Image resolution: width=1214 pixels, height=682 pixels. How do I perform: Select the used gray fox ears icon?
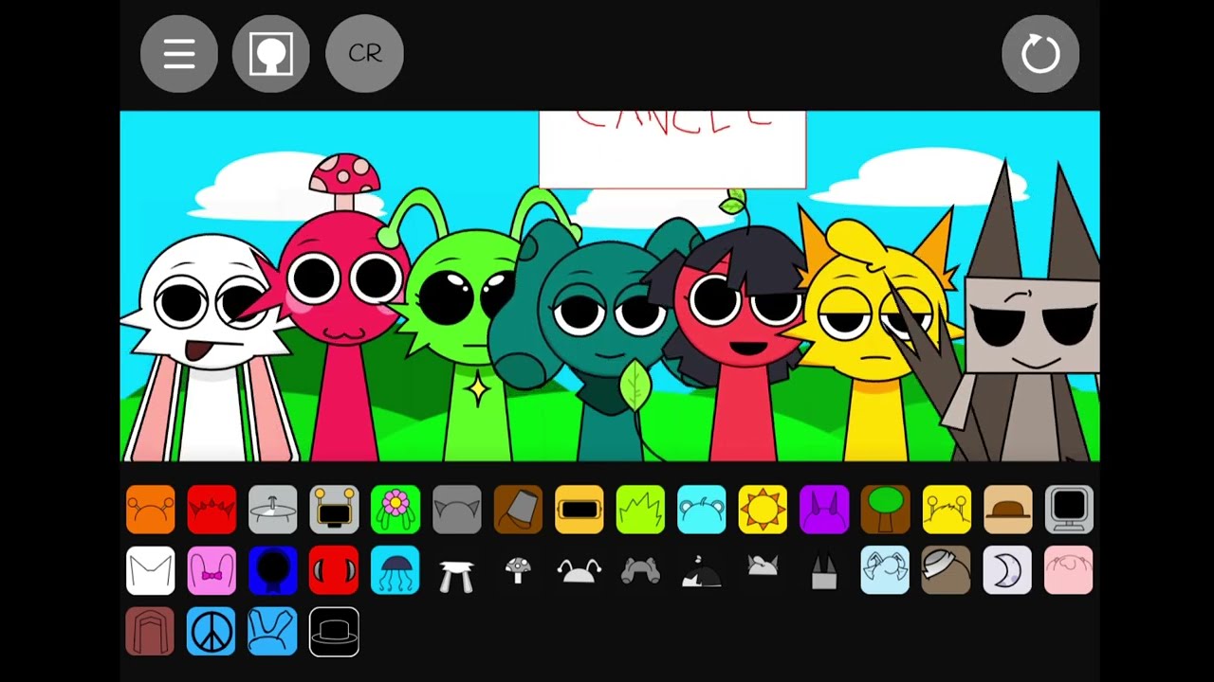pyautogui.click(x=763, y=566)
